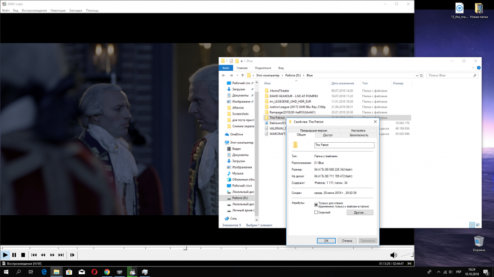
Task: Click the fast-forward (increase speed) button
Action: (52, 255)
